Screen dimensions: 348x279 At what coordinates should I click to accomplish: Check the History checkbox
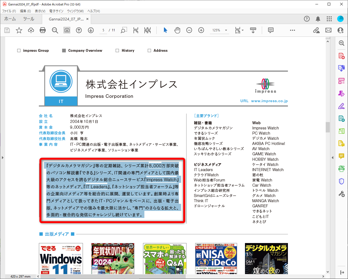point(117,50)
